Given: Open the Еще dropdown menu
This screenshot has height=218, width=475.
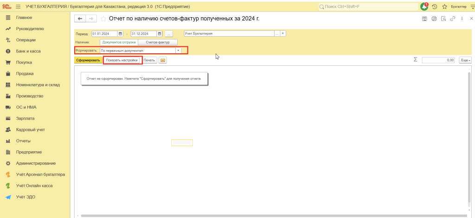Looking at the screenshot, I should [x=465, y=60].
